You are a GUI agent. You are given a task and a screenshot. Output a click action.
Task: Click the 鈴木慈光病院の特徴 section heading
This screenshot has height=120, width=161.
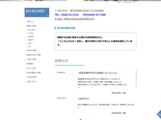66,28
